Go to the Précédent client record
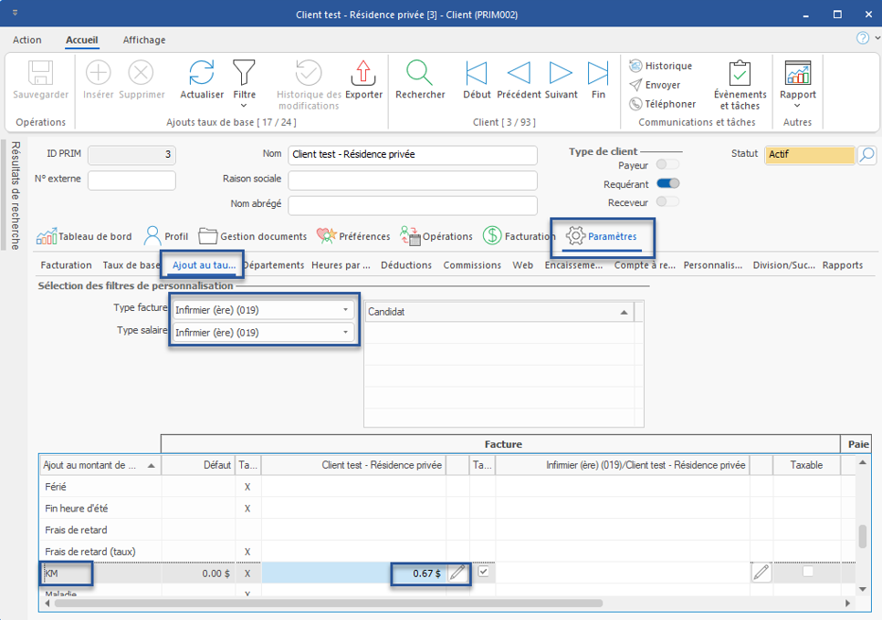882x620 pixels. pyautogui.click(x=518, y=74)
